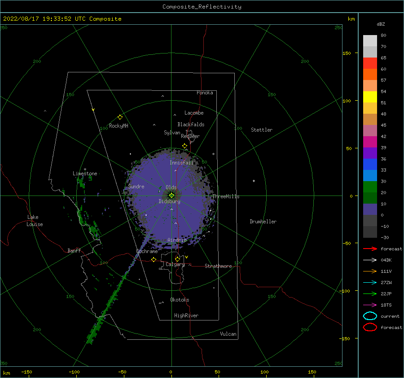The image size is (404, 378).
Task: Click the Vulcan town label
Action: click(x=228, y=334)
